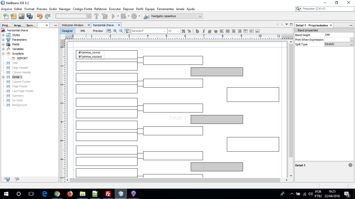Expand the Parameters tree node
This screenshot has width=355, height=199.
click(3, 40)
